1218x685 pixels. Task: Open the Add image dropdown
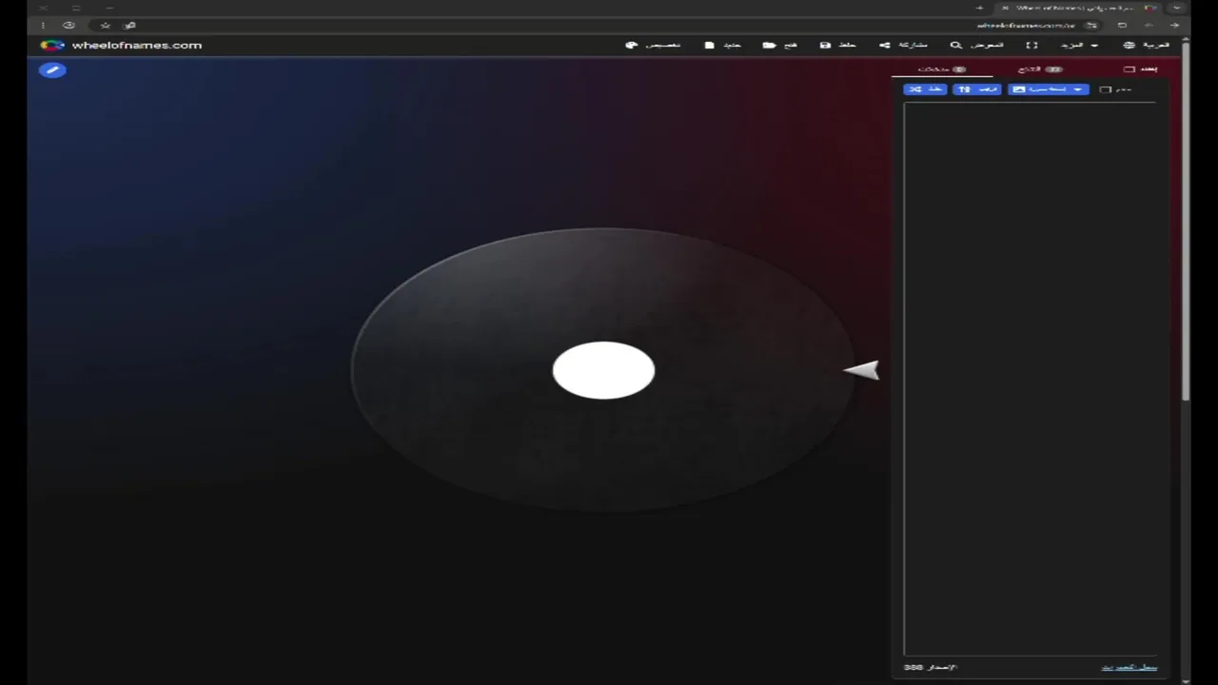coord(1049,89)
